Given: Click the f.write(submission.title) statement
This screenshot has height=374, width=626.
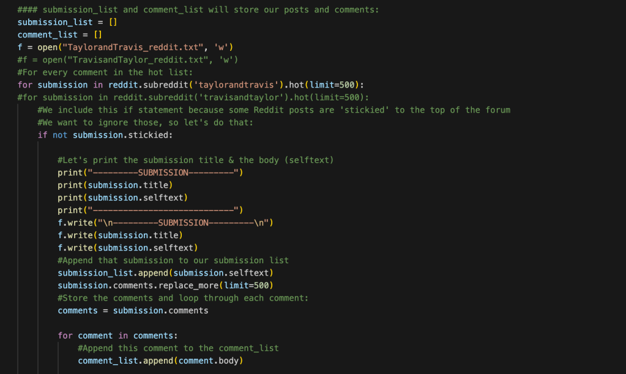Looking at the screenshot, I should (x=120, y=235).
